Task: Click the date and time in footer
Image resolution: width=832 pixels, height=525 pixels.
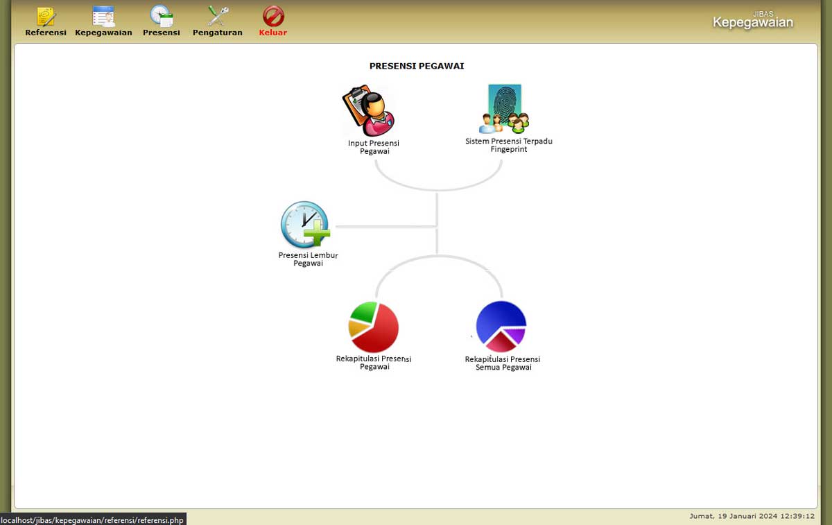Action: tap(752, 516)
